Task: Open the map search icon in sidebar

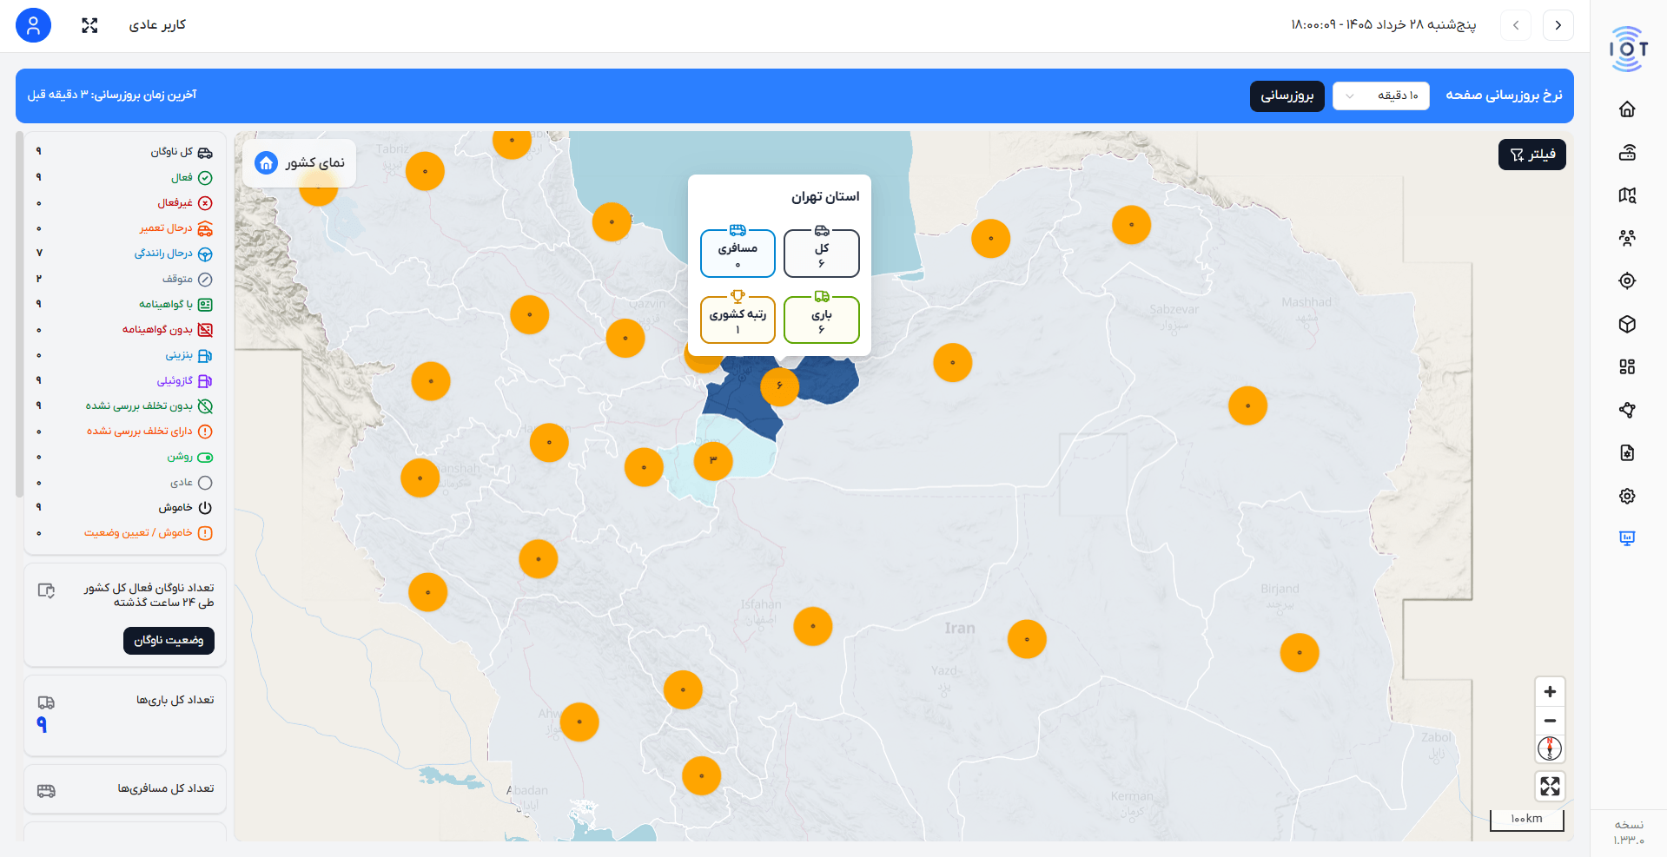Action: [1627, 194]
